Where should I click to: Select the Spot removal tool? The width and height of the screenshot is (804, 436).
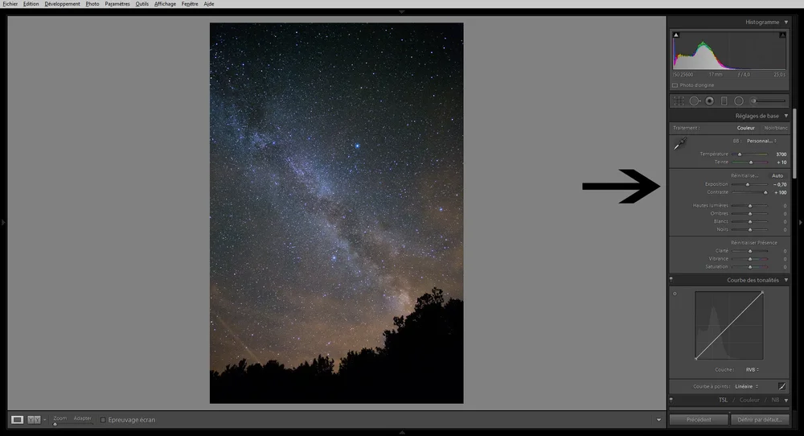pyautogui.click(x=695, y=101)
